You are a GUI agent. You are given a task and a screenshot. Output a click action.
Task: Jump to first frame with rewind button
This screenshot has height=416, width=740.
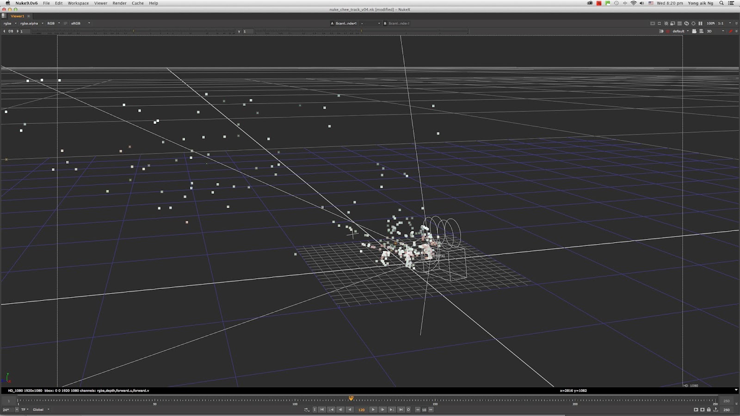[x=322, y=410]
